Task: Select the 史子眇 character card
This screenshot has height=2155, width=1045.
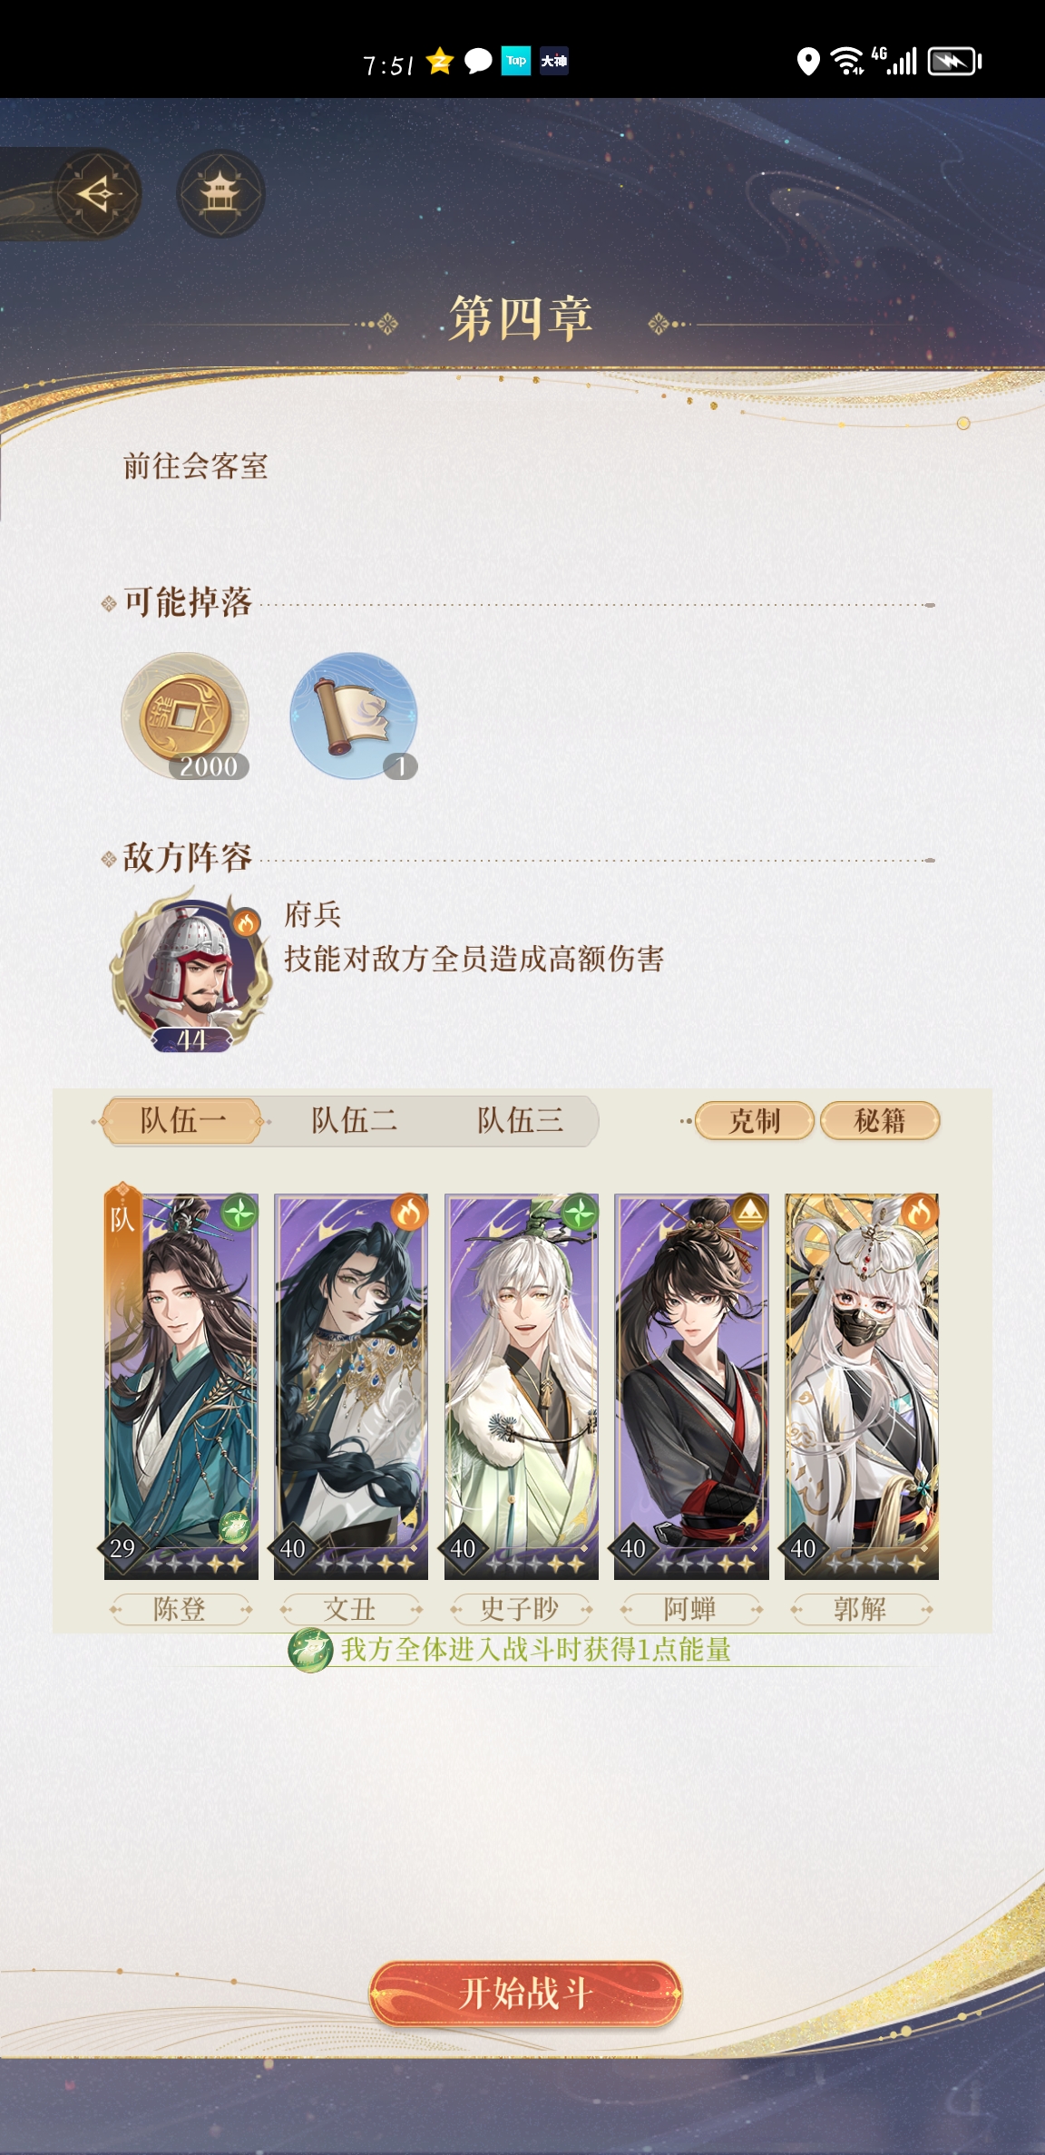Action: (522, 1386)
